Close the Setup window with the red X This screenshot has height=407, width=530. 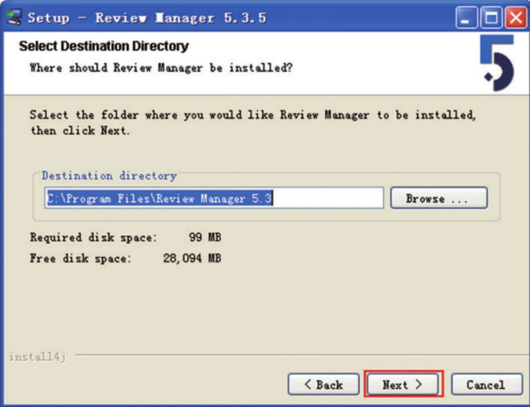tap(516, 17)
